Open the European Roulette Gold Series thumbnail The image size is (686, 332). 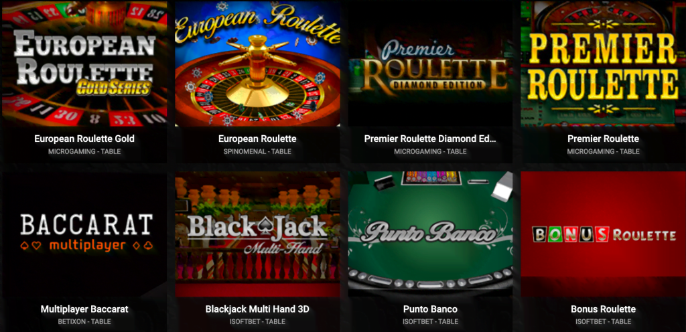coord(84,64)
